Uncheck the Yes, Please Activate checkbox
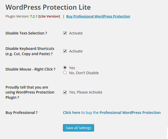 (x=65, y=92)
